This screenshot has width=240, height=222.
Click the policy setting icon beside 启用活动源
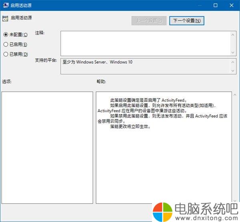[x=5, y=18]
